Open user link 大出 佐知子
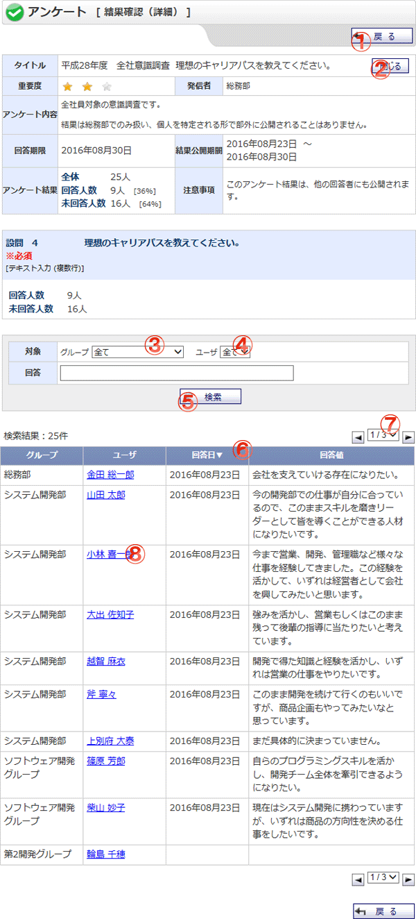416x919 pixels. pos(110,614)
